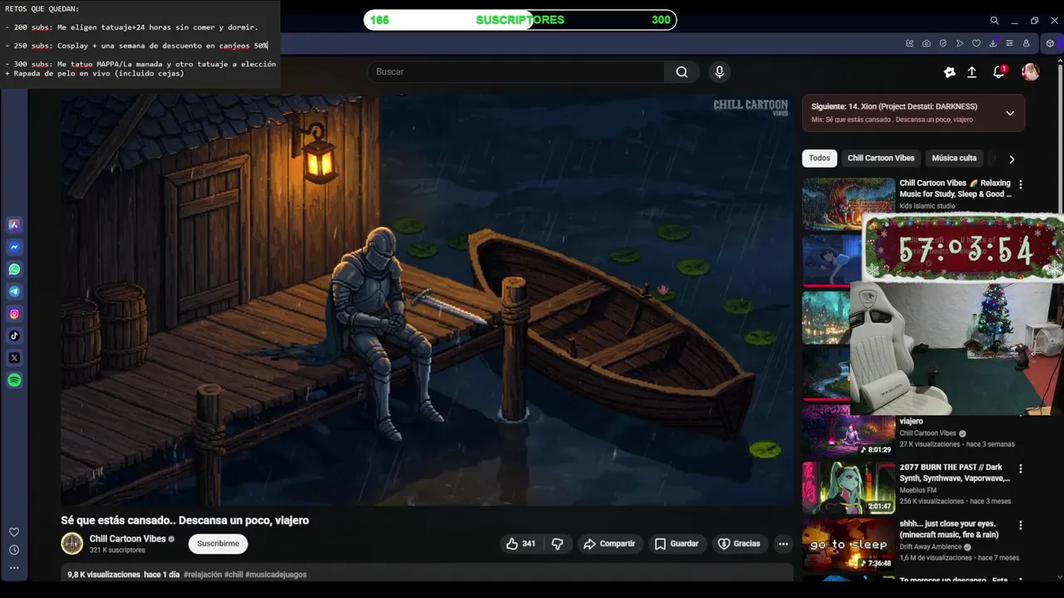Image resolution: width=1064 pixels, height=598 pixels.
Task: Save video with the Guardar button
Action: click(677, 544)
